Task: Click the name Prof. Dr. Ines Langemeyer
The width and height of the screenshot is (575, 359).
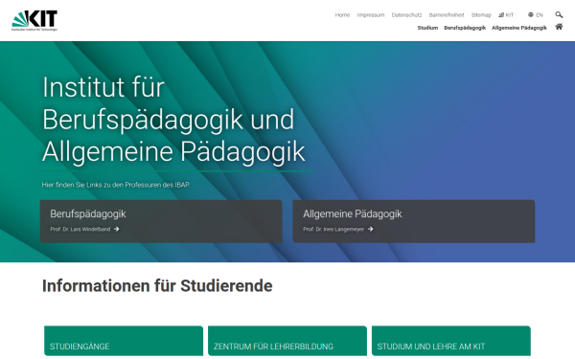Action: point(333,229)
